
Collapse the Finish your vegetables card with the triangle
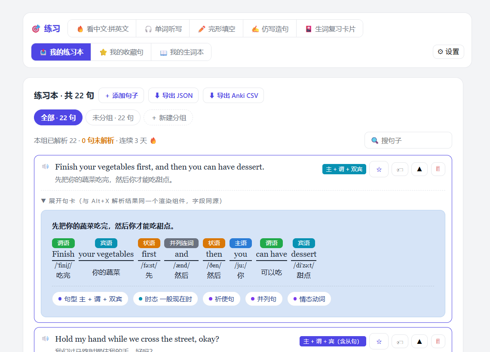pos(420,170)
